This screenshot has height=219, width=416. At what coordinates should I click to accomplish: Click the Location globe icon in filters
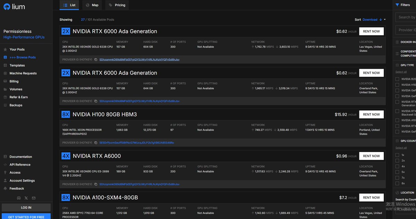coord(397,193)
